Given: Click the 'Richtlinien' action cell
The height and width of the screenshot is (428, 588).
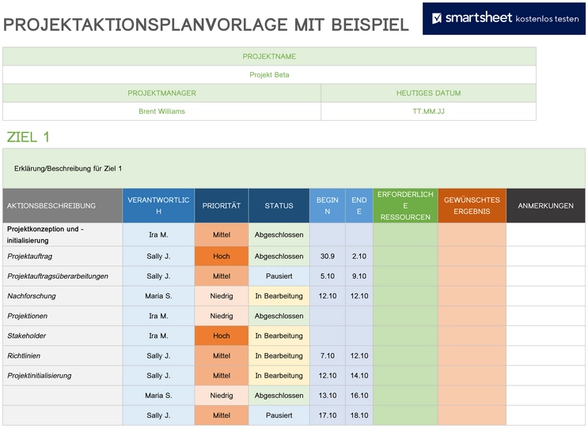Looking at the screenshot, I should point(63,356).
